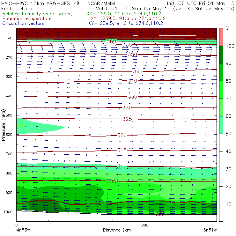This screenshot has width=236, height=236.
Task: Click the dark red region at plot top
Action: click(116, 32)
